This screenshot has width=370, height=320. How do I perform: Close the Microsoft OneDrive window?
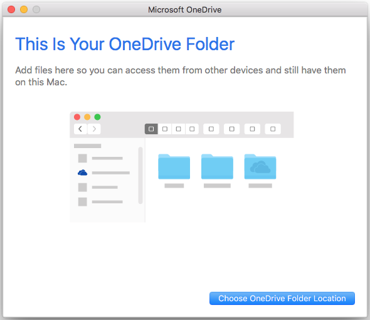click(x=11, y=9)
